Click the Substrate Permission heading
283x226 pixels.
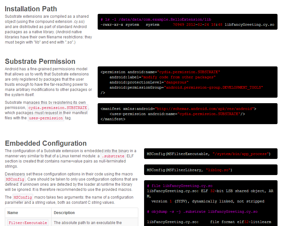(x=40, y=61)
